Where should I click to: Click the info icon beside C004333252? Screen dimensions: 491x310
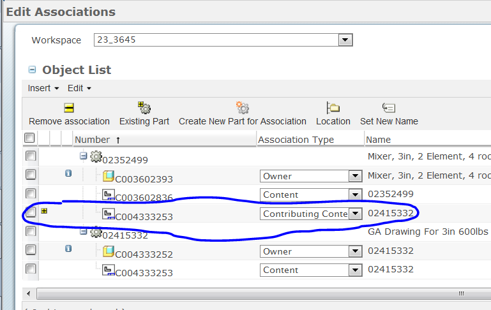(x=68, y=248)
